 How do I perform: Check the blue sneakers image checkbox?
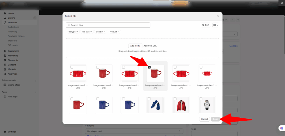click(149, 99)
